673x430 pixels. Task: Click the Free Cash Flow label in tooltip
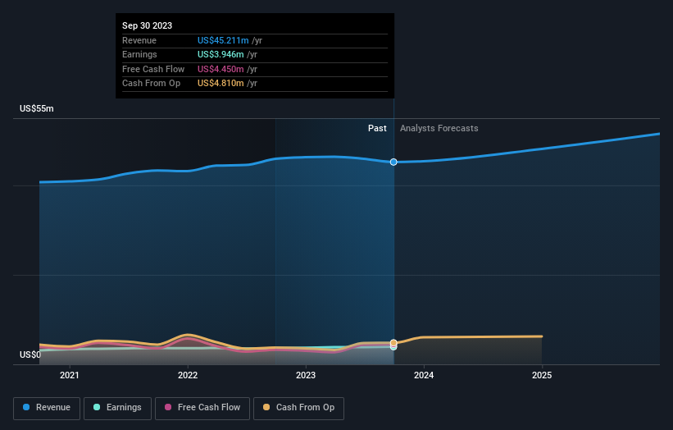click(x=153, y=69)
